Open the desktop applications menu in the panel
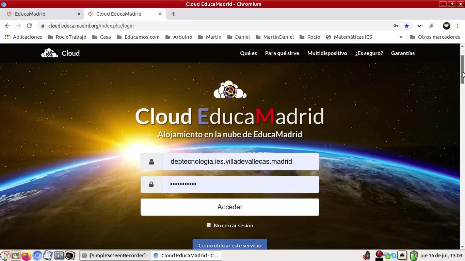 click(5, 256)
